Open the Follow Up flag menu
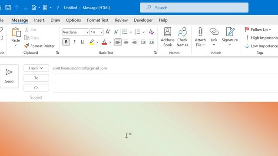 [x=258, y=29]
